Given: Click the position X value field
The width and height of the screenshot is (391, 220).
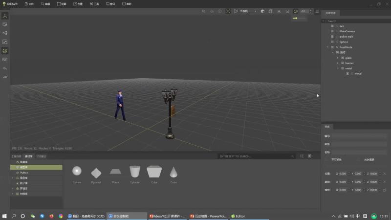Looking at the screenshot, I should click(343, 174).
